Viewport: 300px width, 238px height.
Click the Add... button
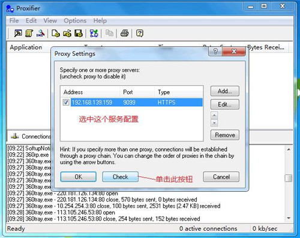(x=225, y=91)
